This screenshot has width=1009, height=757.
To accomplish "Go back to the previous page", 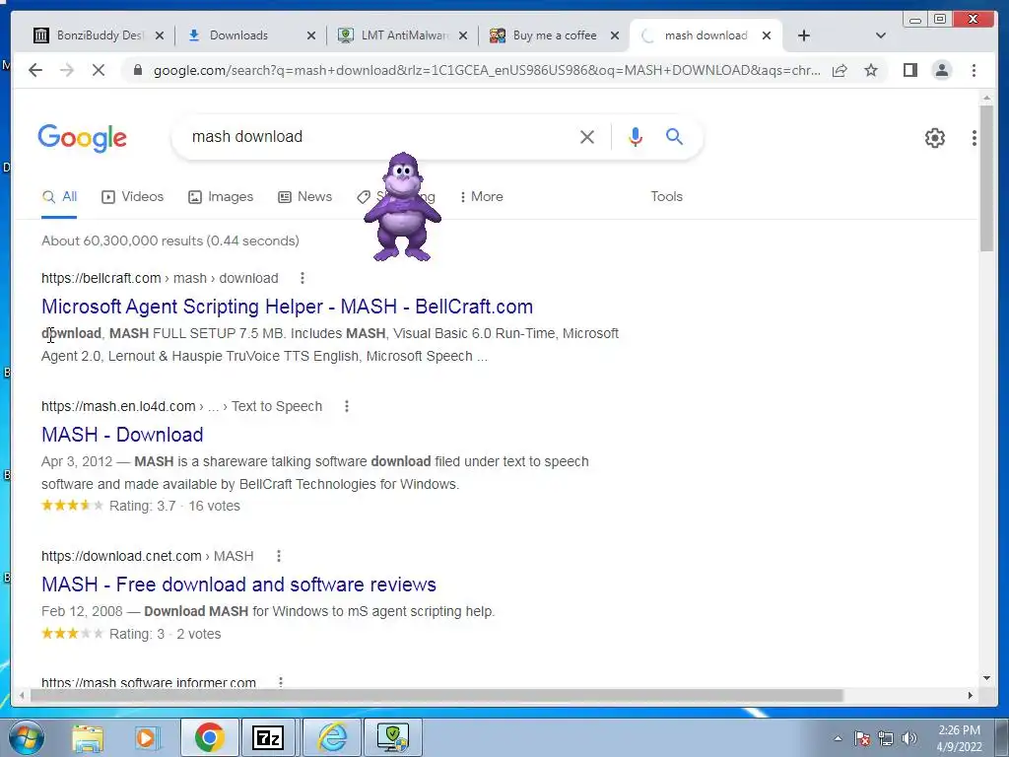I will pyautogui.click(x=35, y=70).
